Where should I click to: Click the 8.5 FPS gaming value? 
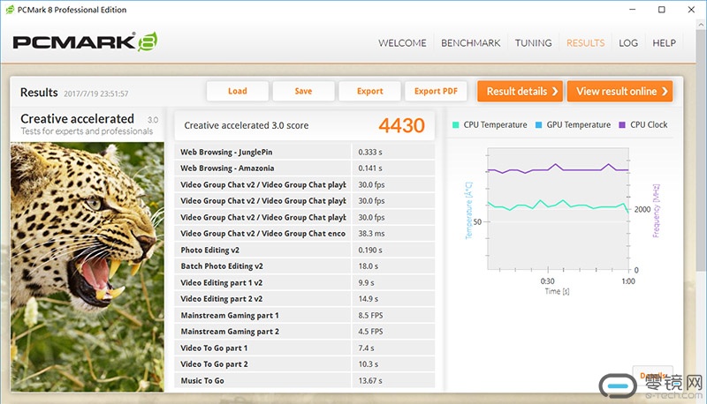[x=370, y=316]
